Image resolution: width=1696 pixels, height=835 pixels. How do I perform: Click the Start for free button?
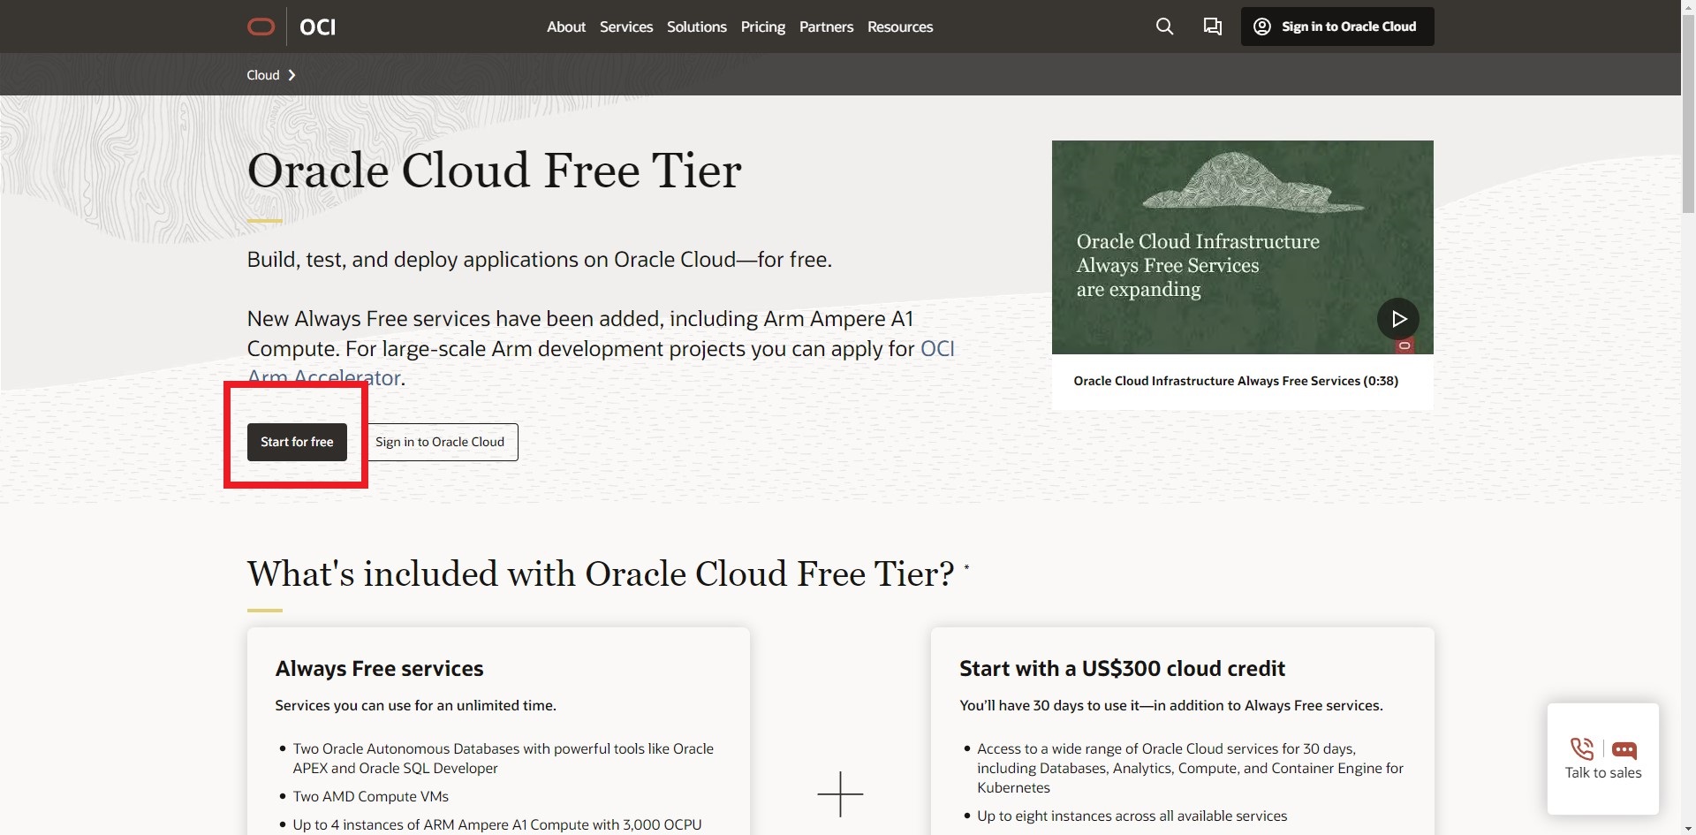click(296, 442)
